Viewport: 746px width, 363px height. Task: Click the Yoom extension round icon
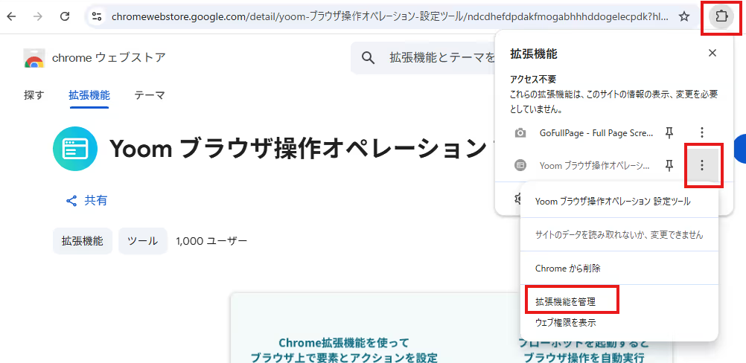point(75,148)
